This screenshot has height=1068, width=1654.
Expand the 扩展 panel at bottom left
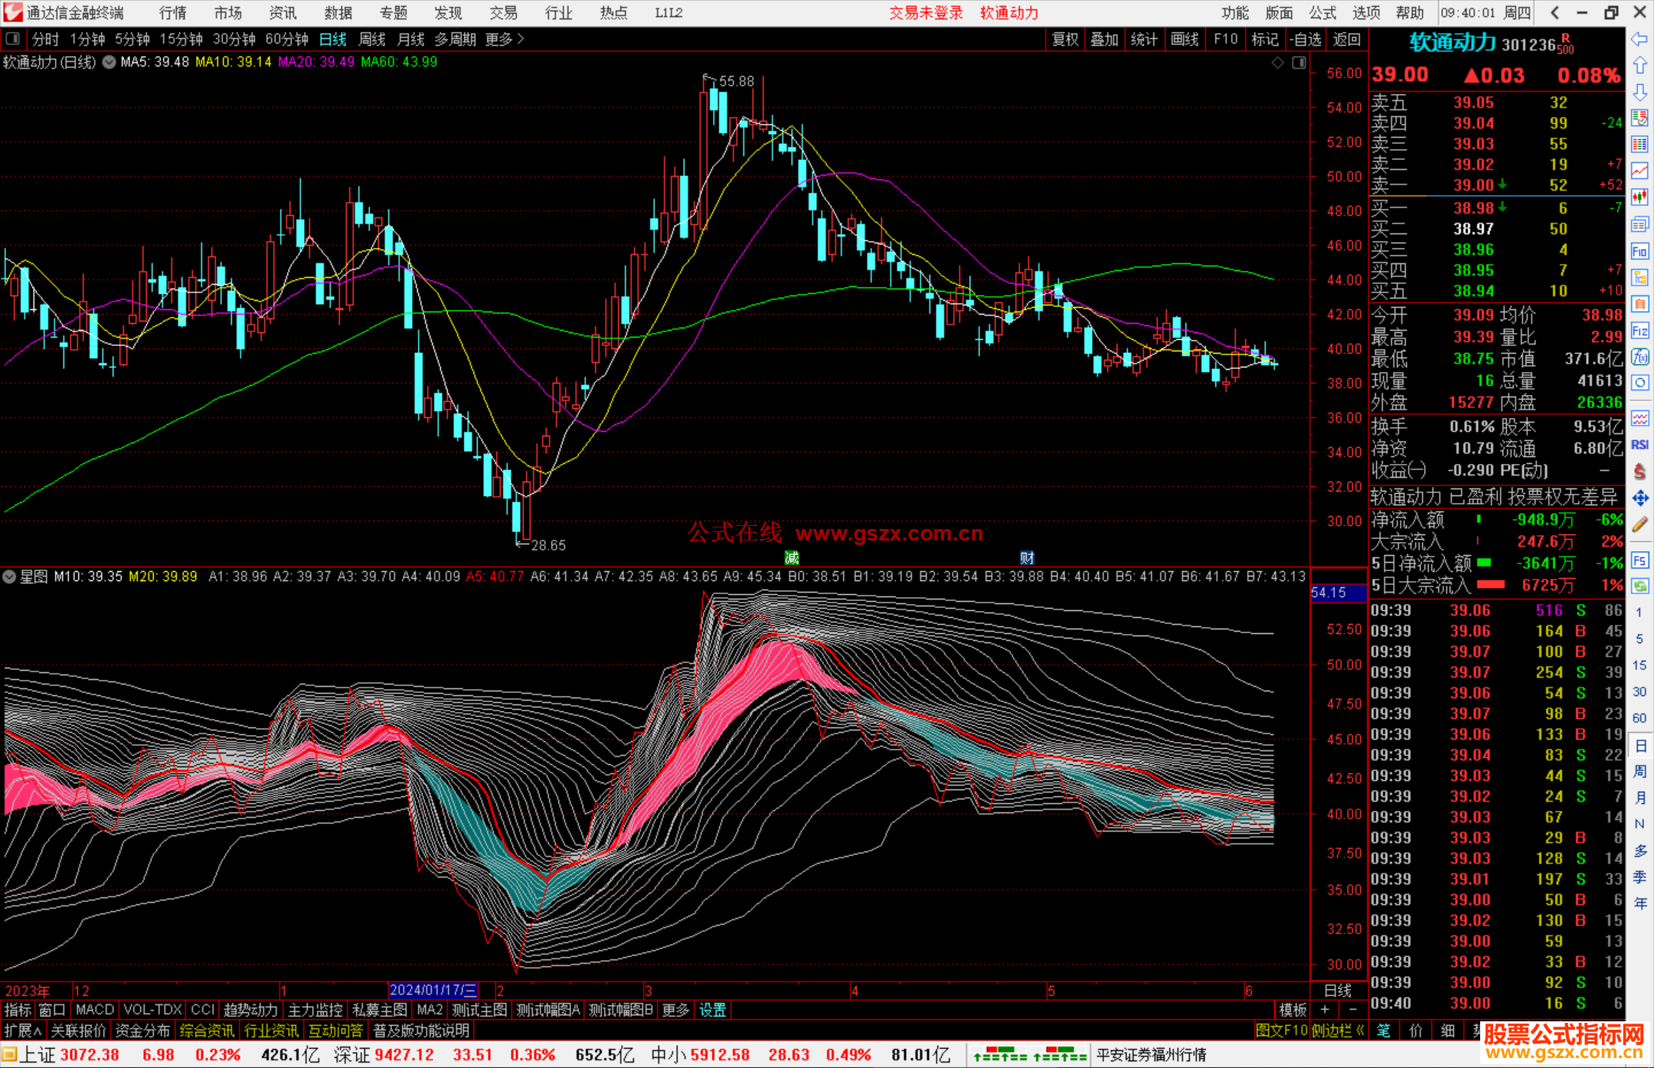click(x=23, y=1030)
